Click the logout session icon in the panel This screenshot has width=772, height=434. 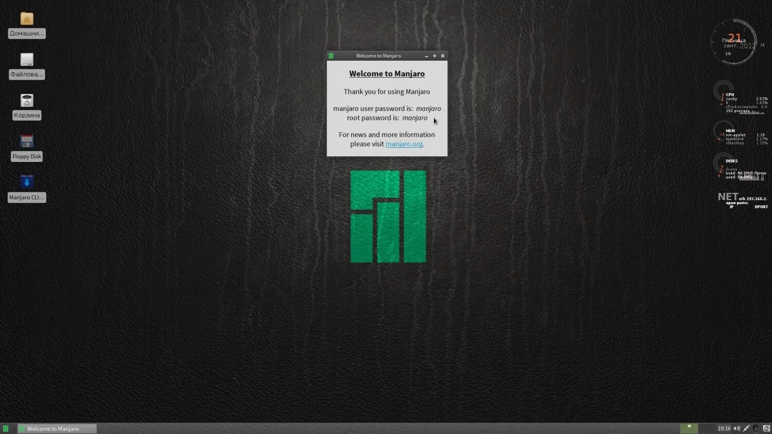pos(766,428)
